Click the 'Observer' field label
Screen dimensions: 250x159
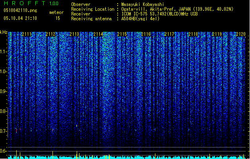click(81, 4)
